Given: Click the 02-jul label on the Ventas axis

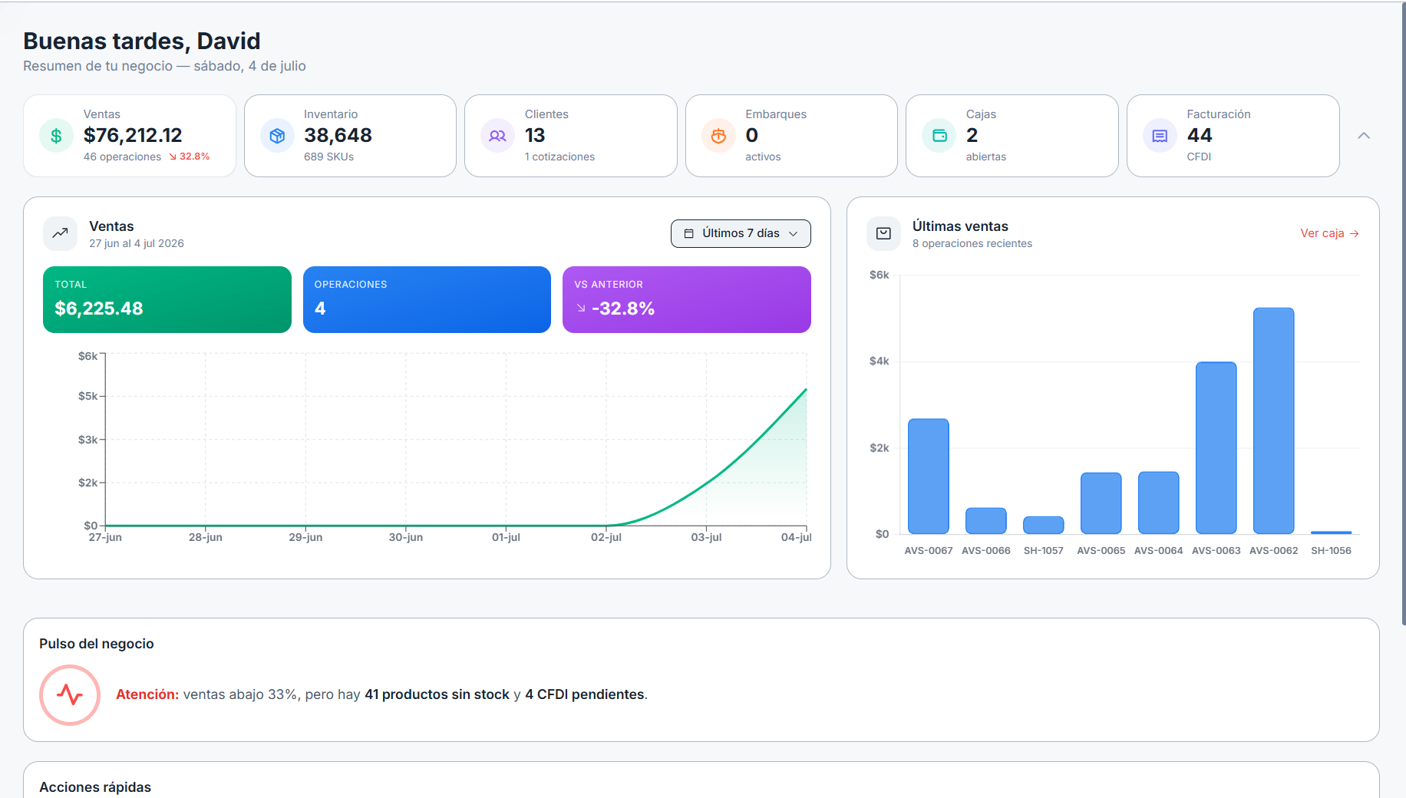Looking at the screenshot, I should tap(606, 537).
